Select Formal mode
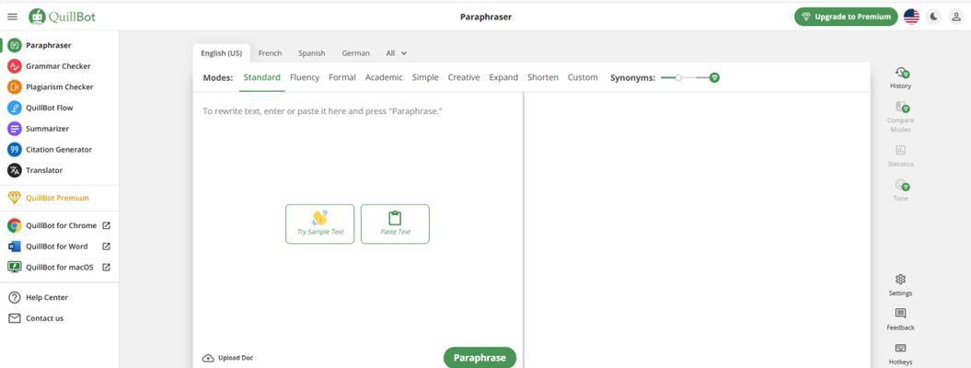The image size is (971, 368). pos(342,77)
